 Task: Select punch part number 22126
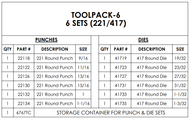tap(24, 76)
